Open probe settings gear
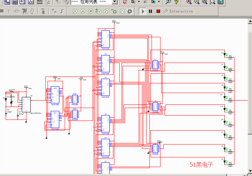 pyautogui.click(x=130, y=11)
